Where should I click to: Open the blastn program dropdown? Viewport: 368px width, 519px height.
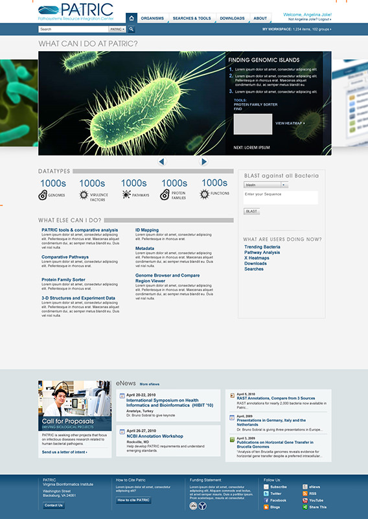click(x=266, y=185)
